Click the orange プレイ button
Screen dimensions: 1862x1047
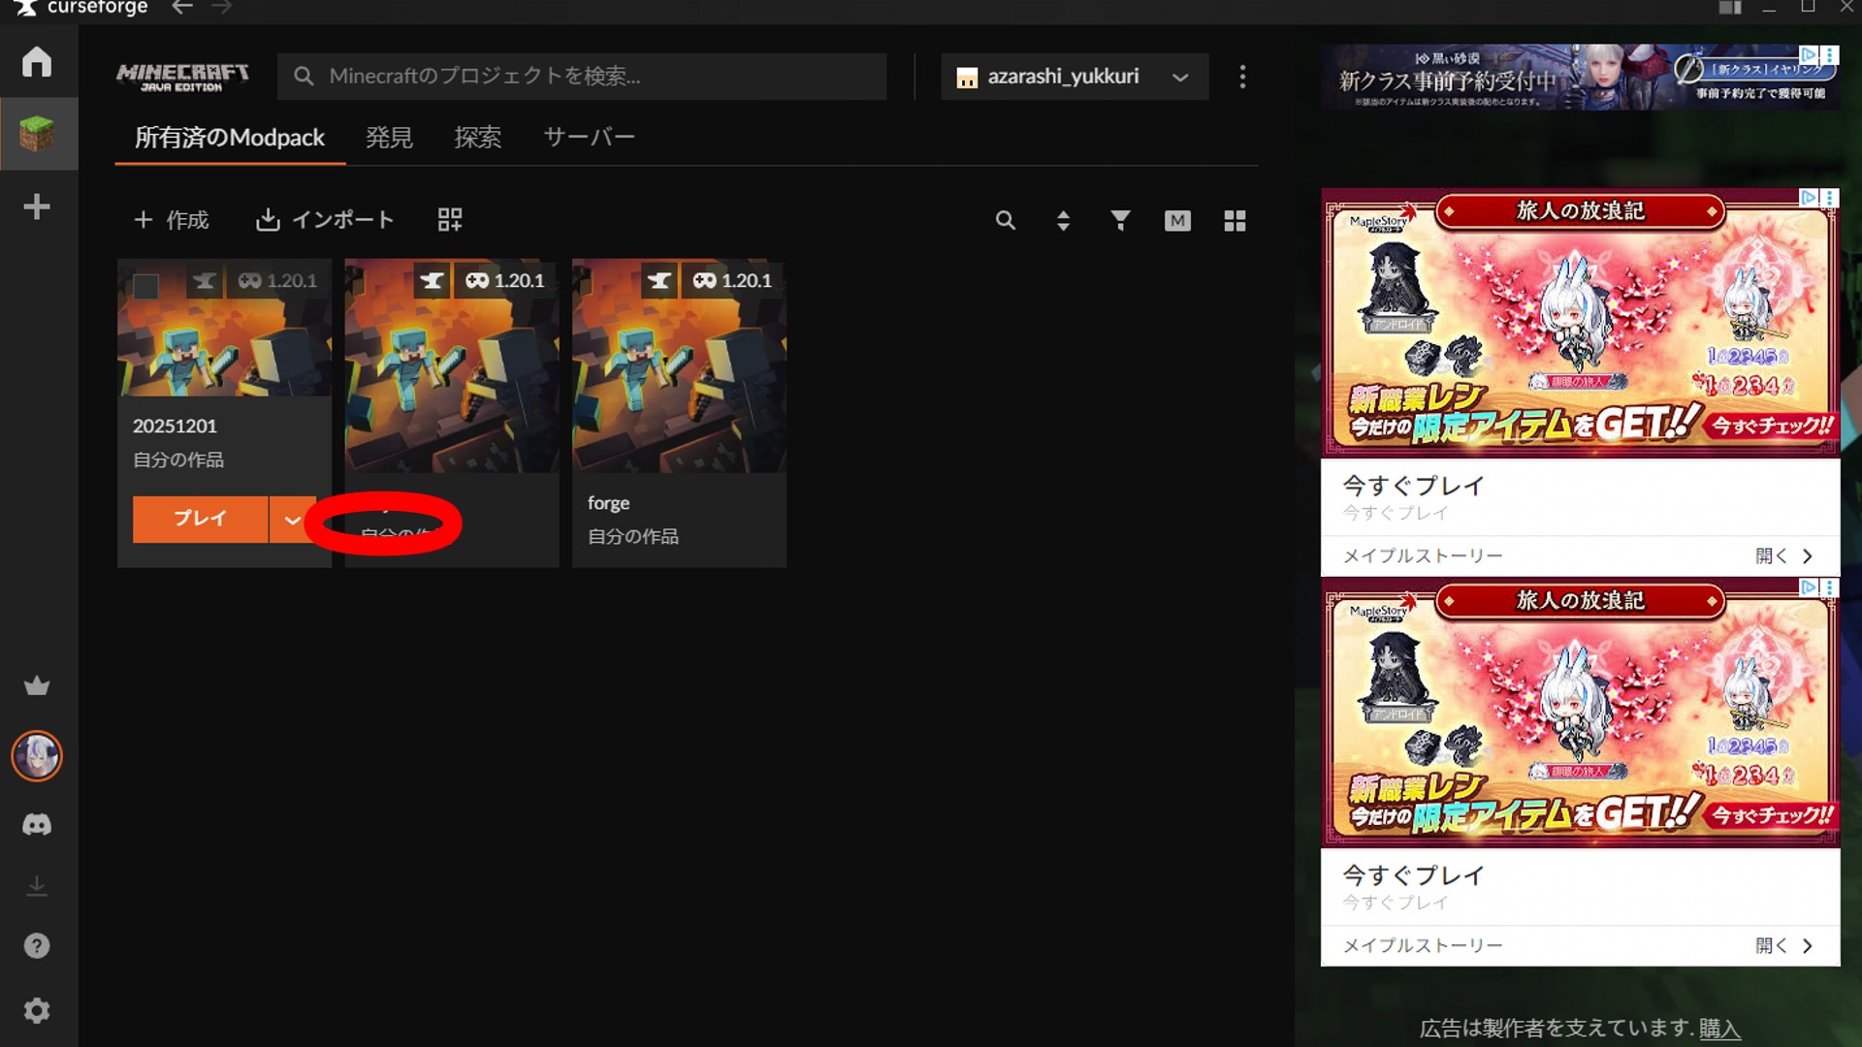(x=201, y=520)
